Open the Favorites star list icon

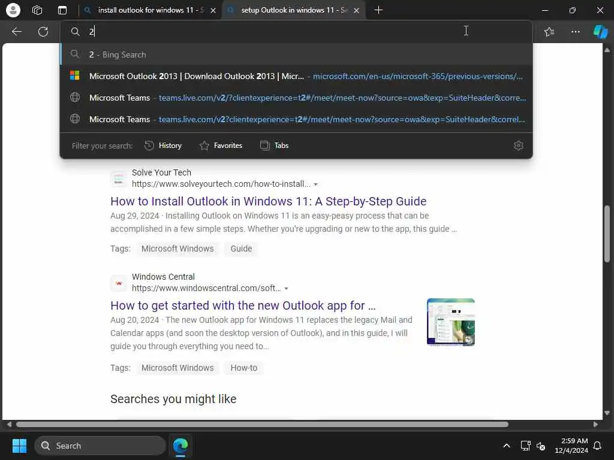tap(549, 32)
